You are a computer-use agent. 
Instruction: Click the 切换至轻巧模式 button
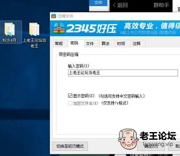click(x=70, y=146)
